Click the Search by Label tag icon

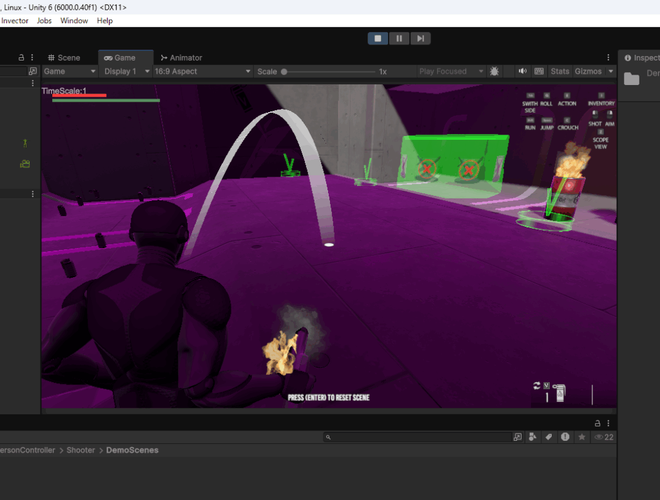pyautogui.click(x=548, y=437)
